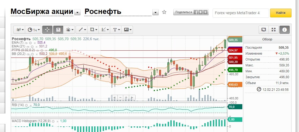Open the rectangle shapes dropdown
This screenshot has height=132, width=299.
pyautogui.click(x=93, y=30)
